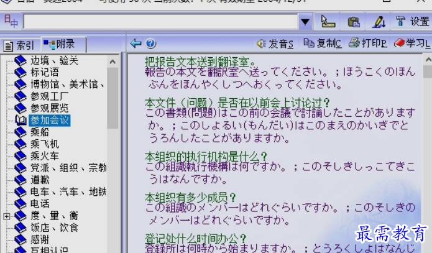
Task: Click open book icon beside 参加会议
Action: 21,121
